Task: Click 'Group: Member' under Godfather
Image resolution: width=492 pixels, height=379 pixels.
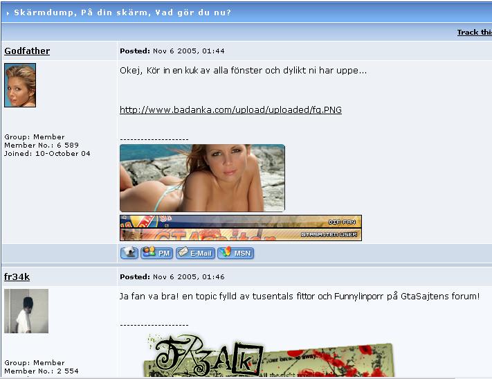Action: [35, 136]
